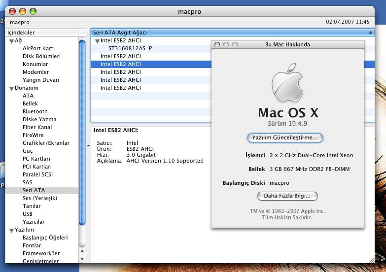Image resolution: width=386 pixels, height=272 pixels.
Task: Click the Sürüm 10.4.9 version text
Action: pos(287,123)
